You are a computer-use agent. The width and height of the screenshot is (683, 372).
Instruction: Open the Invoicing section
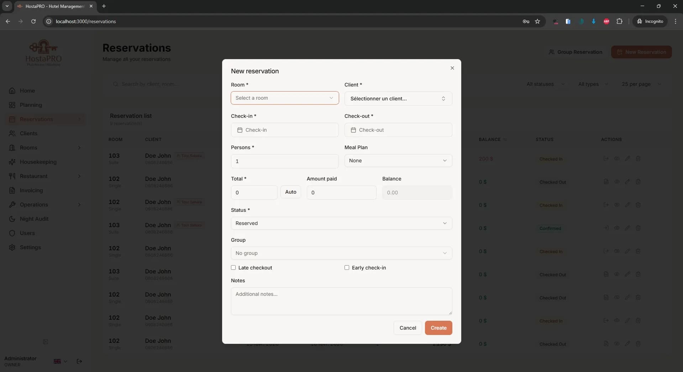(x=31, y=190)
